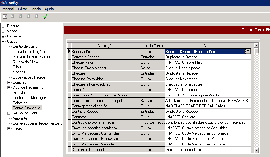Select Centro de Custos in the tree

click(x=26, y=46)
